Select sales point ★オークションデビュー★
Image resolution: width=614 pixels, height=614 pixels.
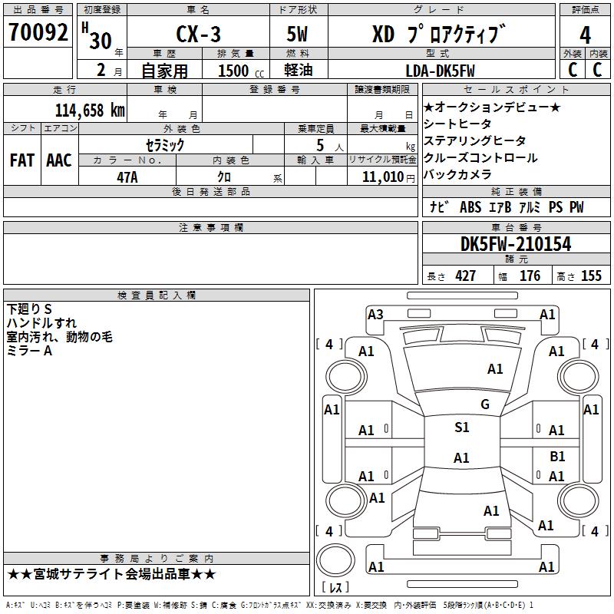coord(493,107)
